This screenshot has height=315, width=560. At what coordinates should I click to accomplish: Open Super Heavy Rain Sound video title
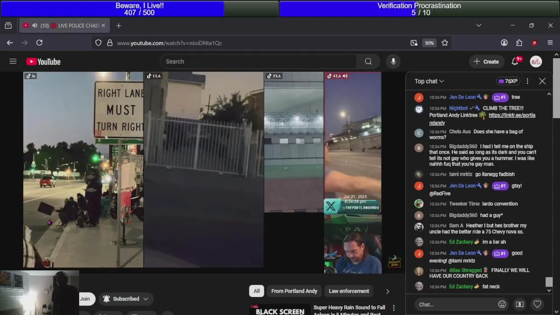click(x=349, y=310)
